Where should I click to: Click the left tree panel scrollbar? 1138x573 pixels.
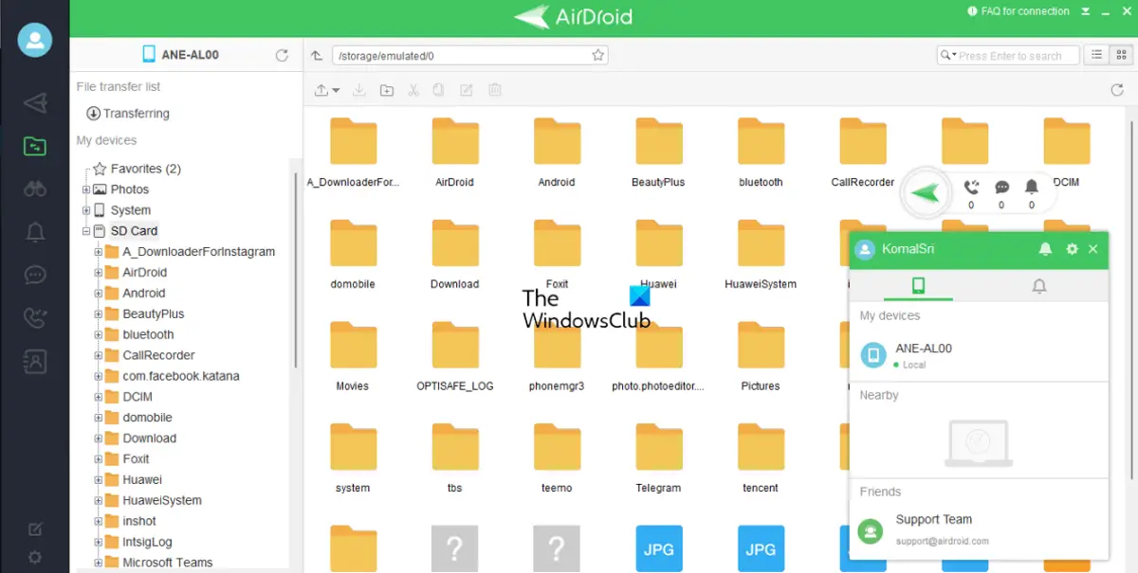296,270
